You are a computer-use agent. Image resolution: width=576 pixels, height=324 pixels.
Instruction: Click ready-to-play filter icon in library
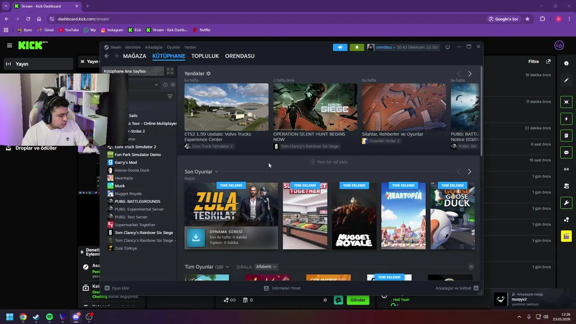pyautogui.click(x=173, y=85)
